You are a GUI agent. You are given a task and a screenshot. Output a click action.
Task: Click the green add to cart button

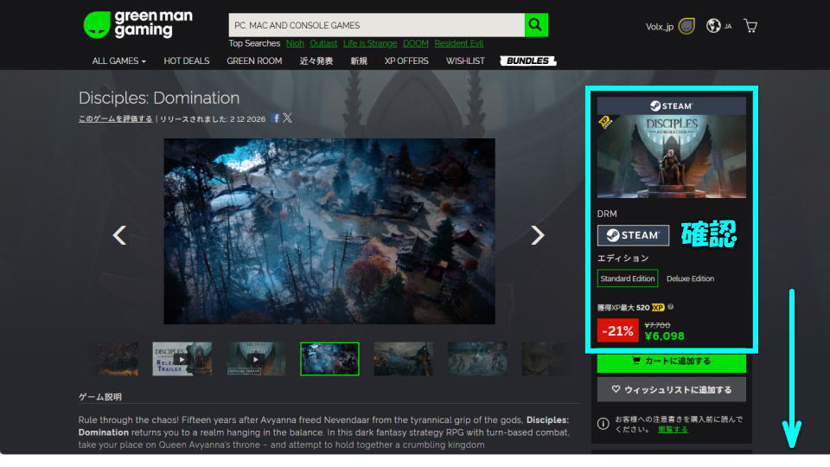(x=671, y=361)
